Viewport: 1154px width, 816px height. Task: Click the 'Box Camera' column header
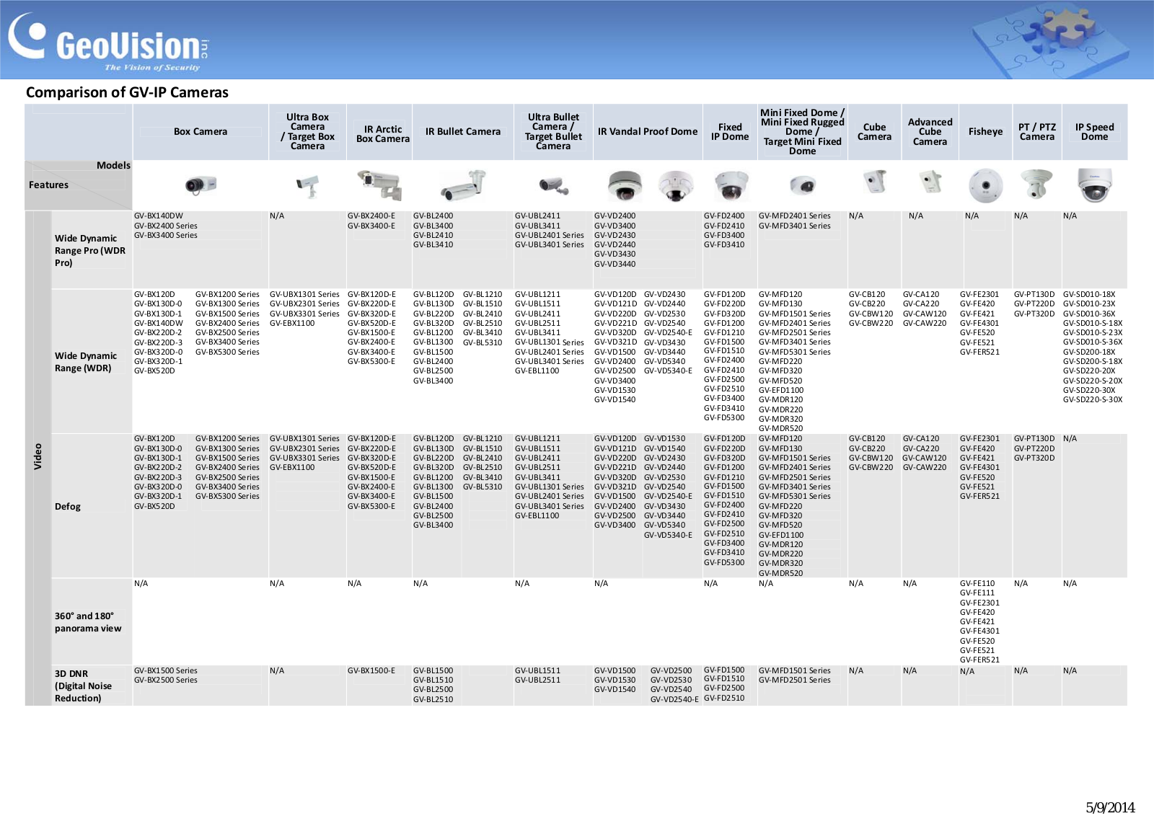click(x=201, y=132)
